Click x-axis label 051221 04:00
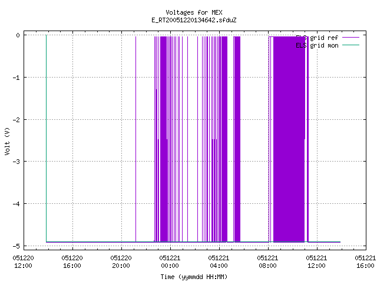This screenshot has height=282, width=377. pyautogui.click(x=219, y=262)
